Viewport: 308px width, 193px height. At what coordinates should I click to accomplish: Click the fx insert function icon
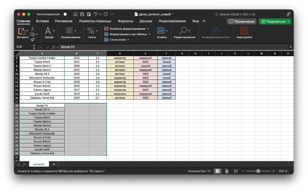click(x=53, y=47)
